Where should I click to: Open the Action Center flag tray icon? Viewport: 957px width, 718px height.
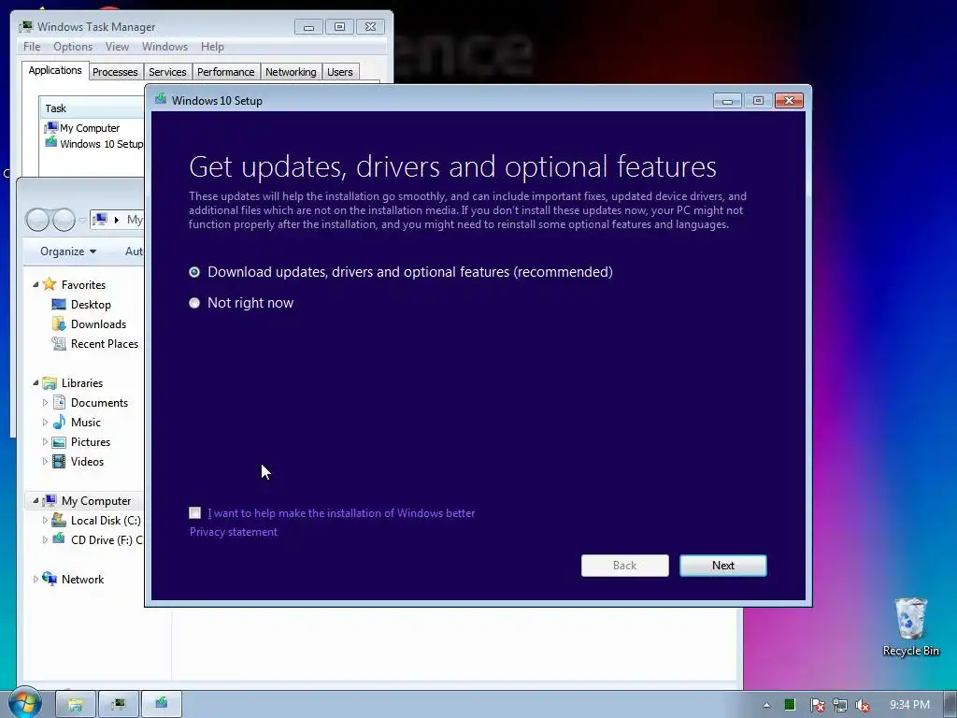pyautogui.click(x=817, y=706)
